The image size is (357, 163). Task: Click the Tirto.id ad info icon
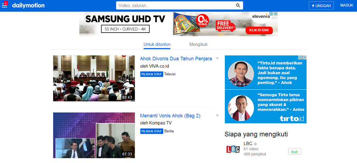[x=300, y=57]
